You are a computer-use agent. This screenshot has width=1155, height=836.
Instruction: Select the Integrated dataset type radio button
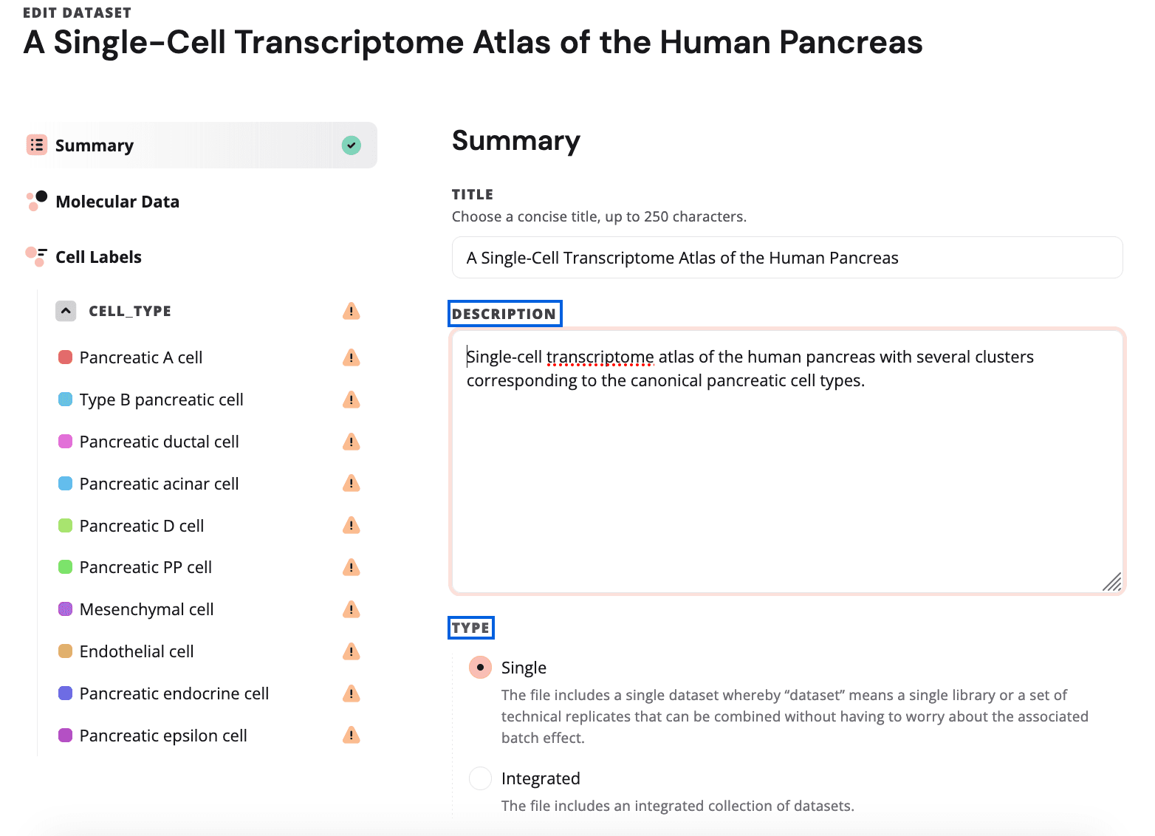tap(480, 778)
